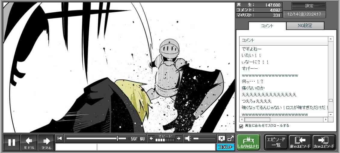Mute the audio speaker icon
Screen dimensions: 340x153
pyautogui.click(x=188, y=138)
